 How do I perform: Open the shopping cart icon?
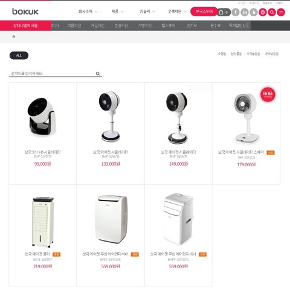(224, 12)
